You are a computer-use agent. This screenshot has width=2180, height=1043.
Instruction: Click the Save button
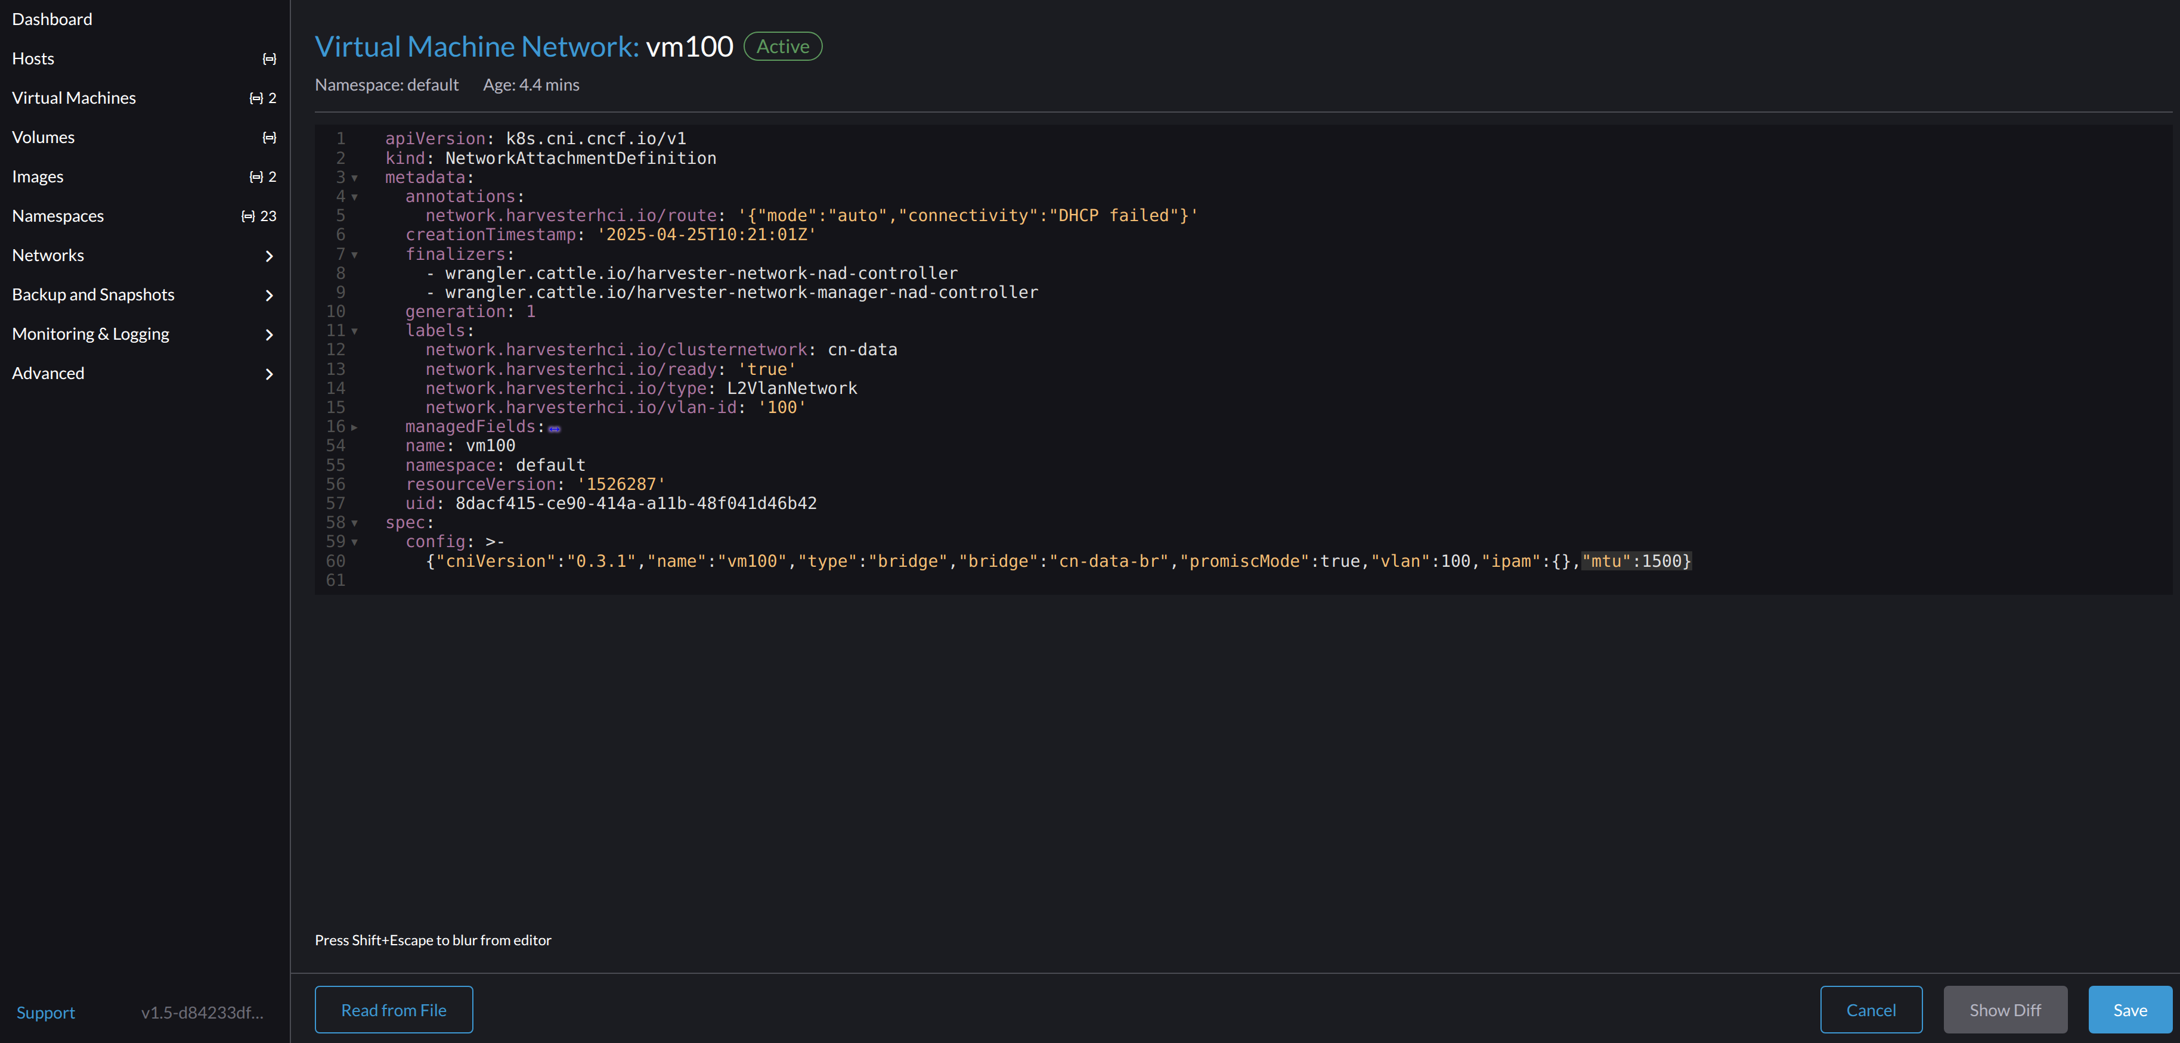(x=2129, y=1009)
